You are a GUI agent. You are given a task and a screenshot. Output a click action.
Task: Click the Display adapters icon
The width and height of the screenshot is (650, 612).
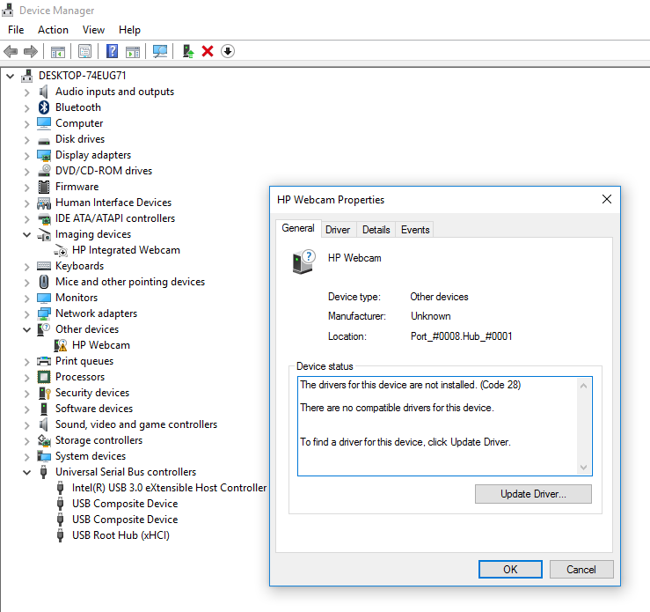coord(44,155)
